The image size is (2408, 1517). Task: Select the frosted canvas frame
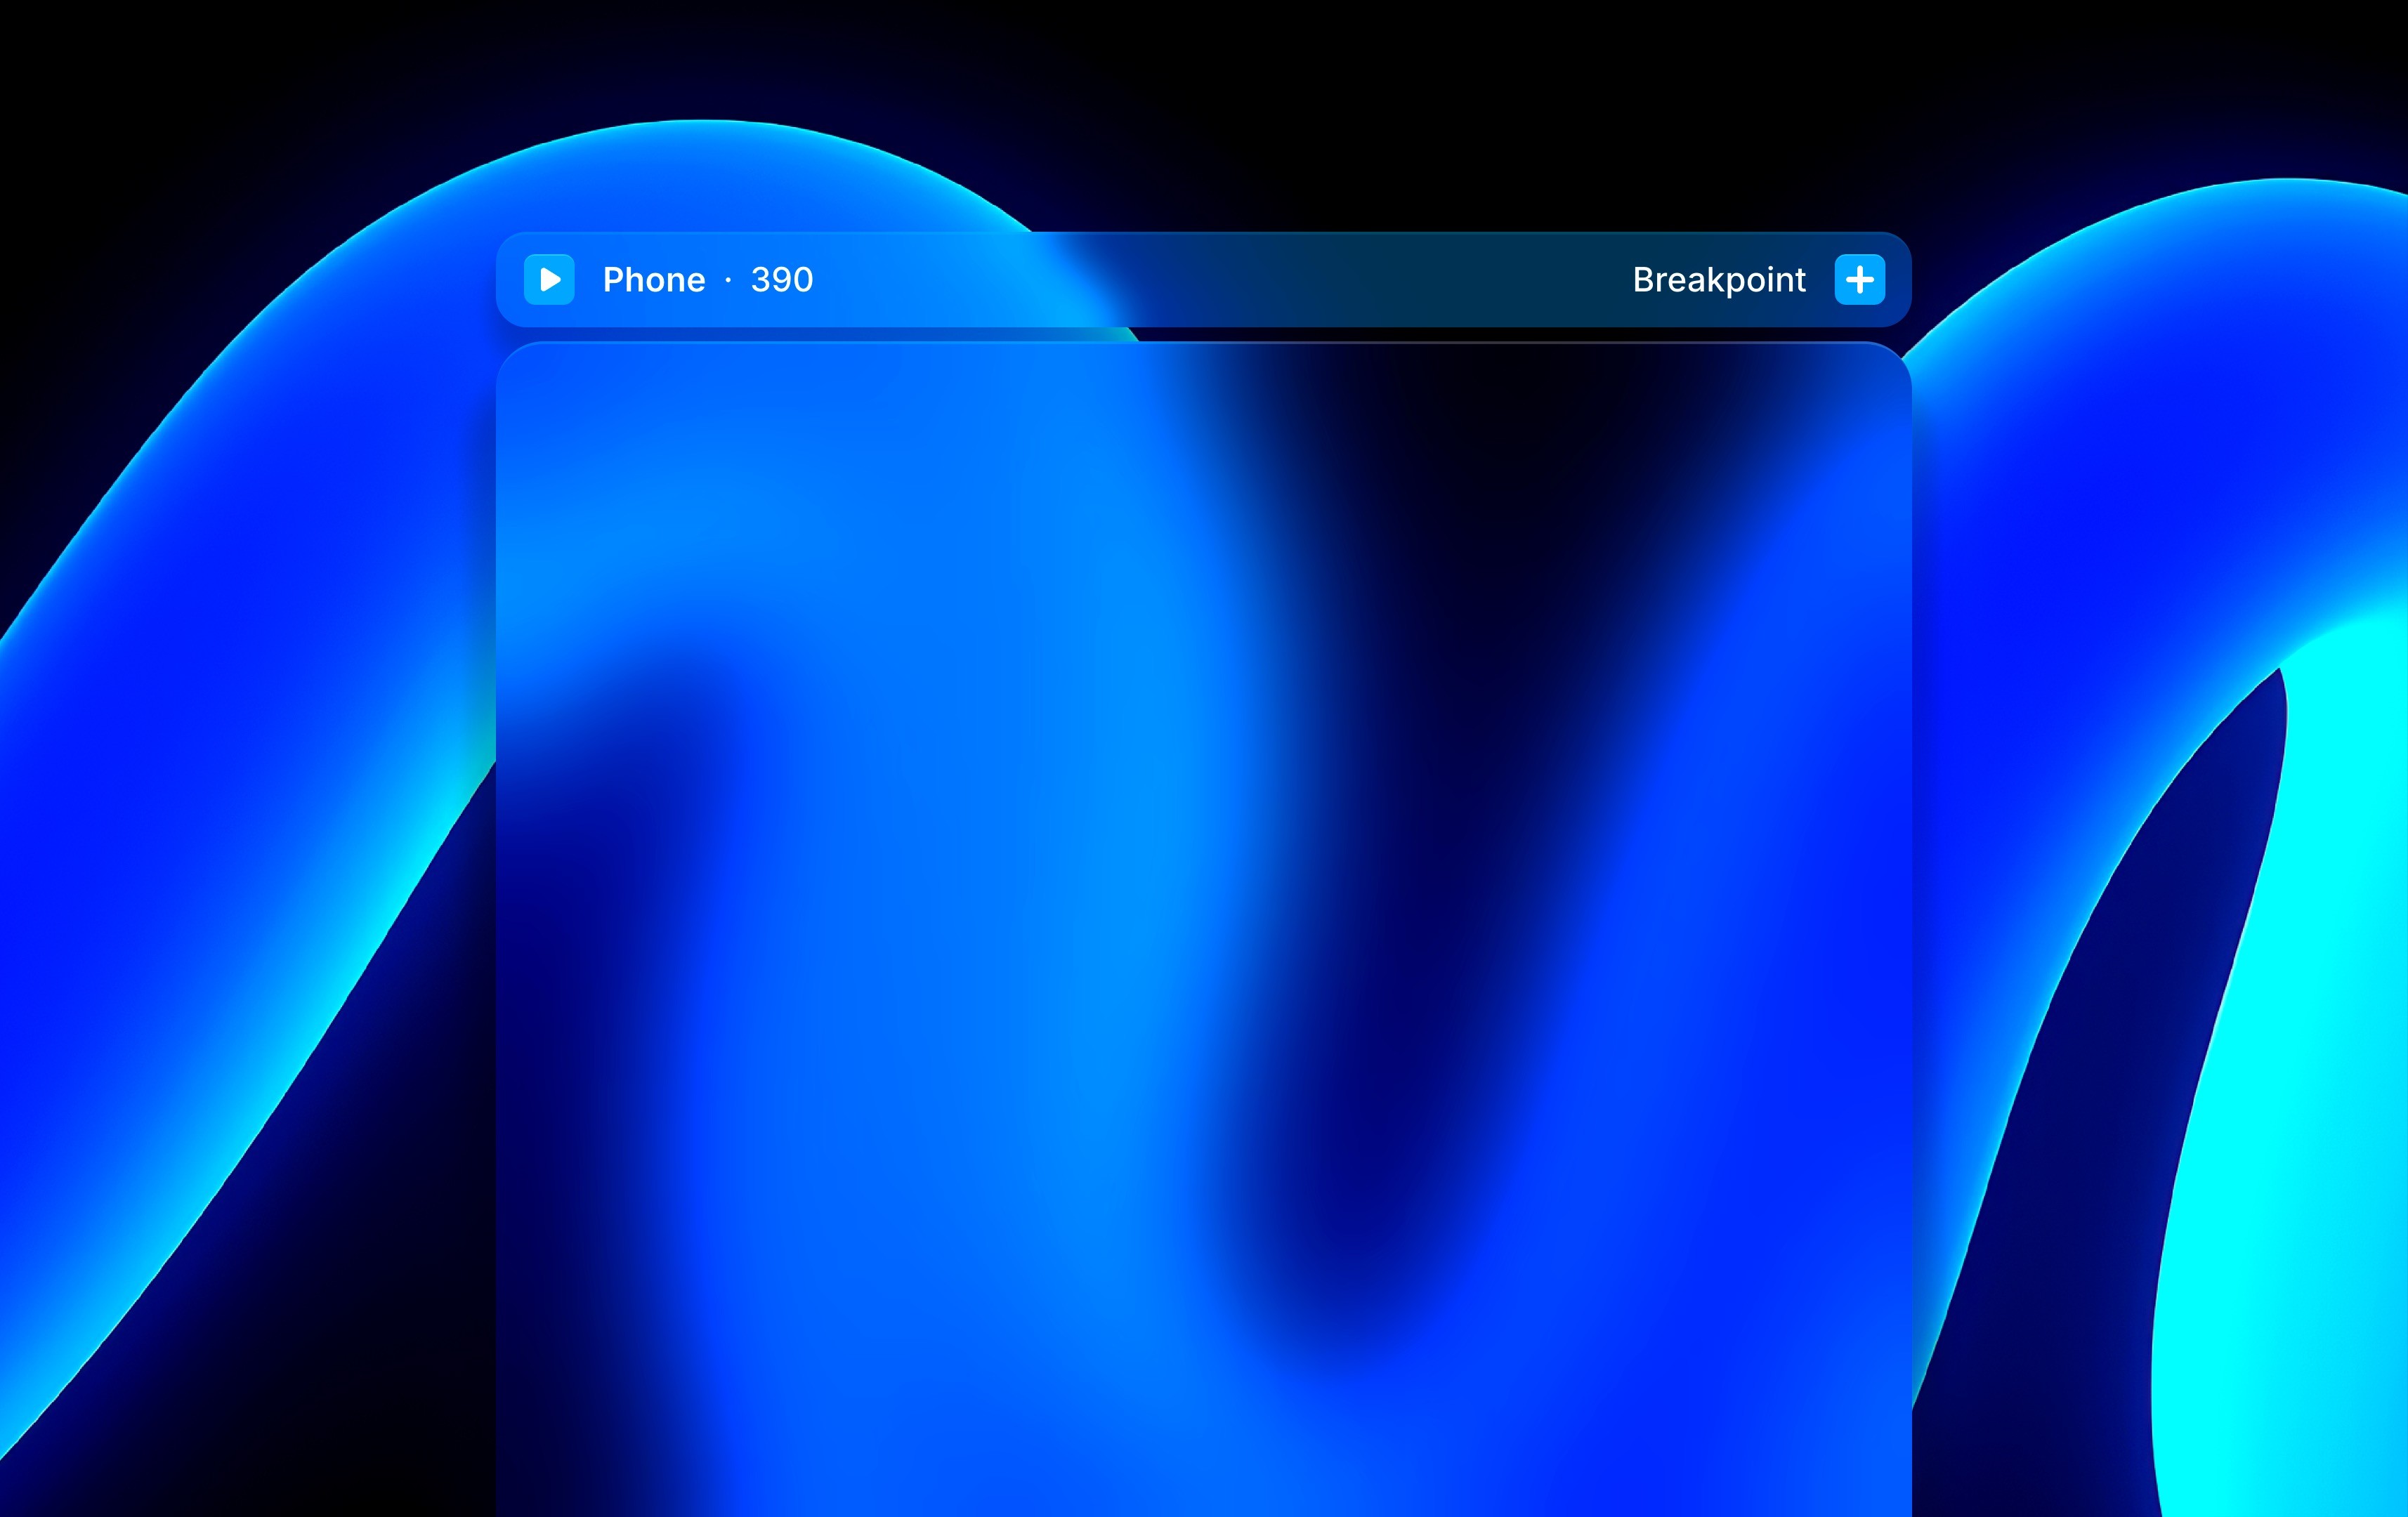[1204, 929]
